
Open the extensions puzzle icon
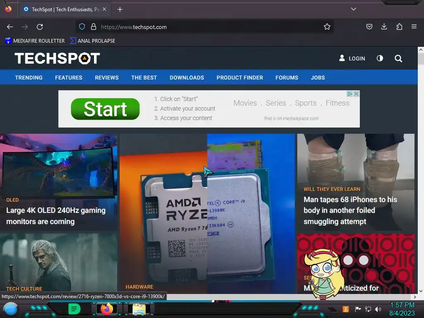pos(399,26)
